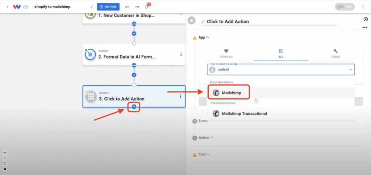Zoom out the workflow canvas
371x175 pixels.
[5, 158]
